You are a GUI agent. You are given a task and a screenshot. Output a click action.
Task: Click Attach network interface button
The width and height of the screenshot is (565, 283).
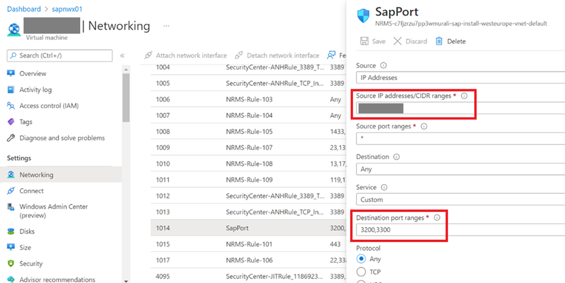coord(186,56)
